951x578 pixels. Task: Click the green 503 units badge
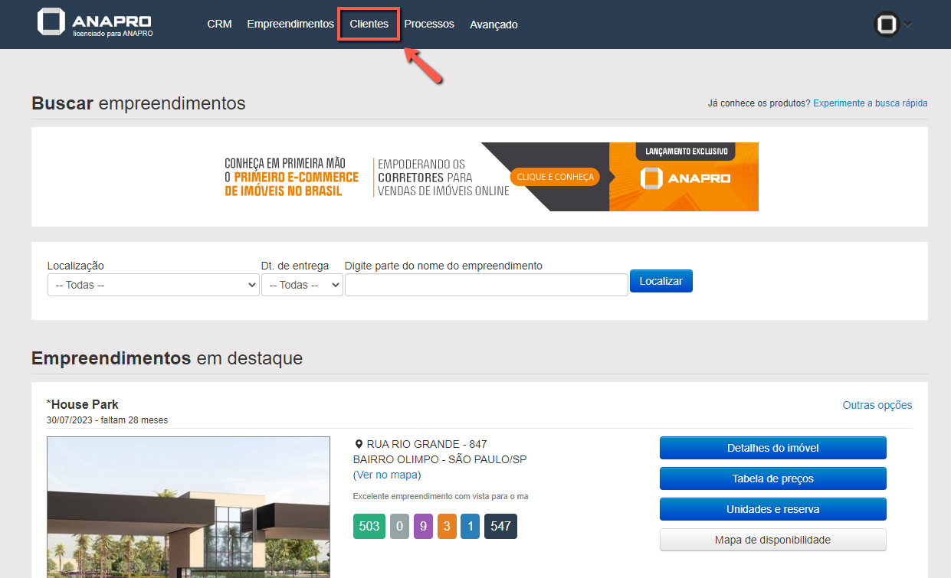click(x=369, y=526)
